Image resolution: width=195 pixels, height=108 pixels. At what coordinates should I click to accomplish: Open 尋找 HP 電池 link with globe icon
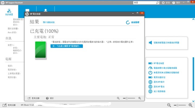coord(157,87)
